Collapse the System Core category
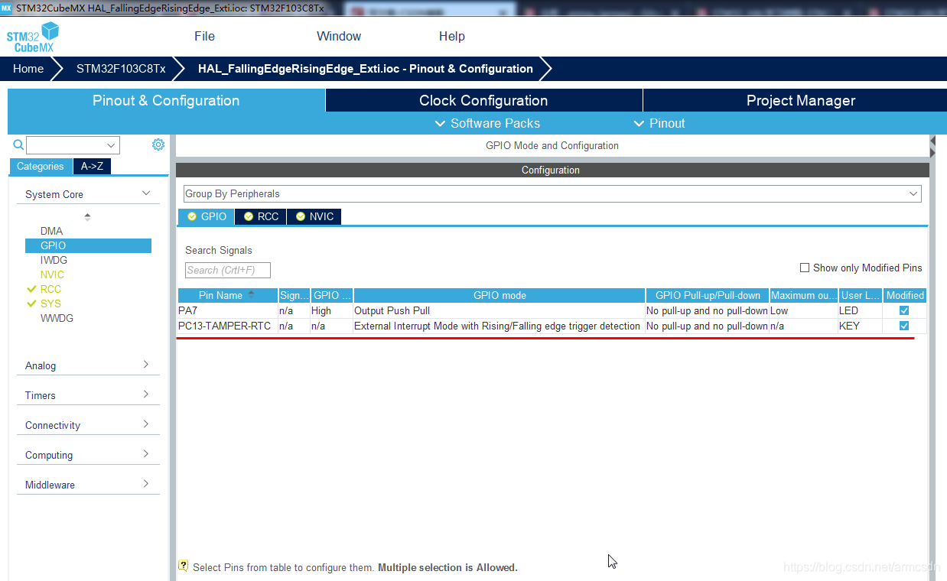 tap(88, 194)
